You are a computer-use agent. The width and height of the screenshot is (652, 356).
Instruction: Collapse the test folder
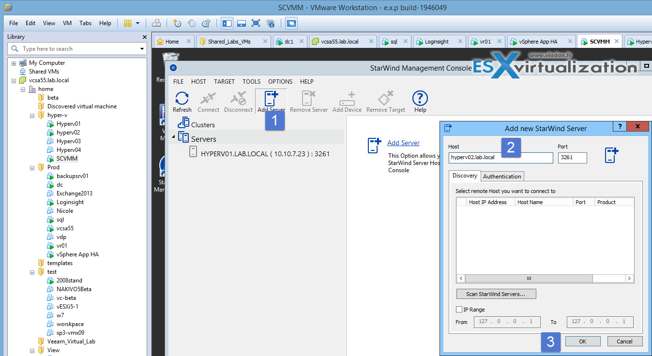pos(32,272)
